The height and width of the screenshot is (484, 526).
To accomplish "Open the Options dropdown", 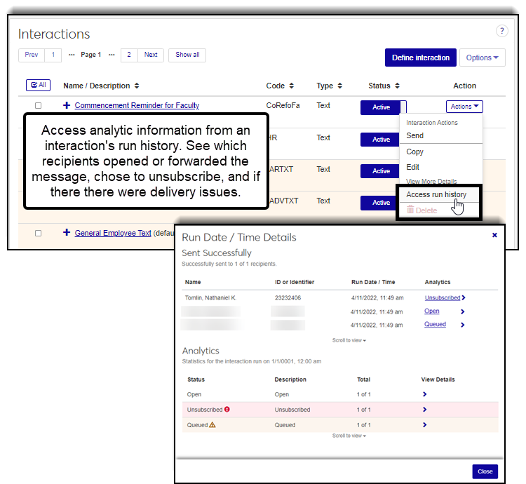I will coord(482,58).
